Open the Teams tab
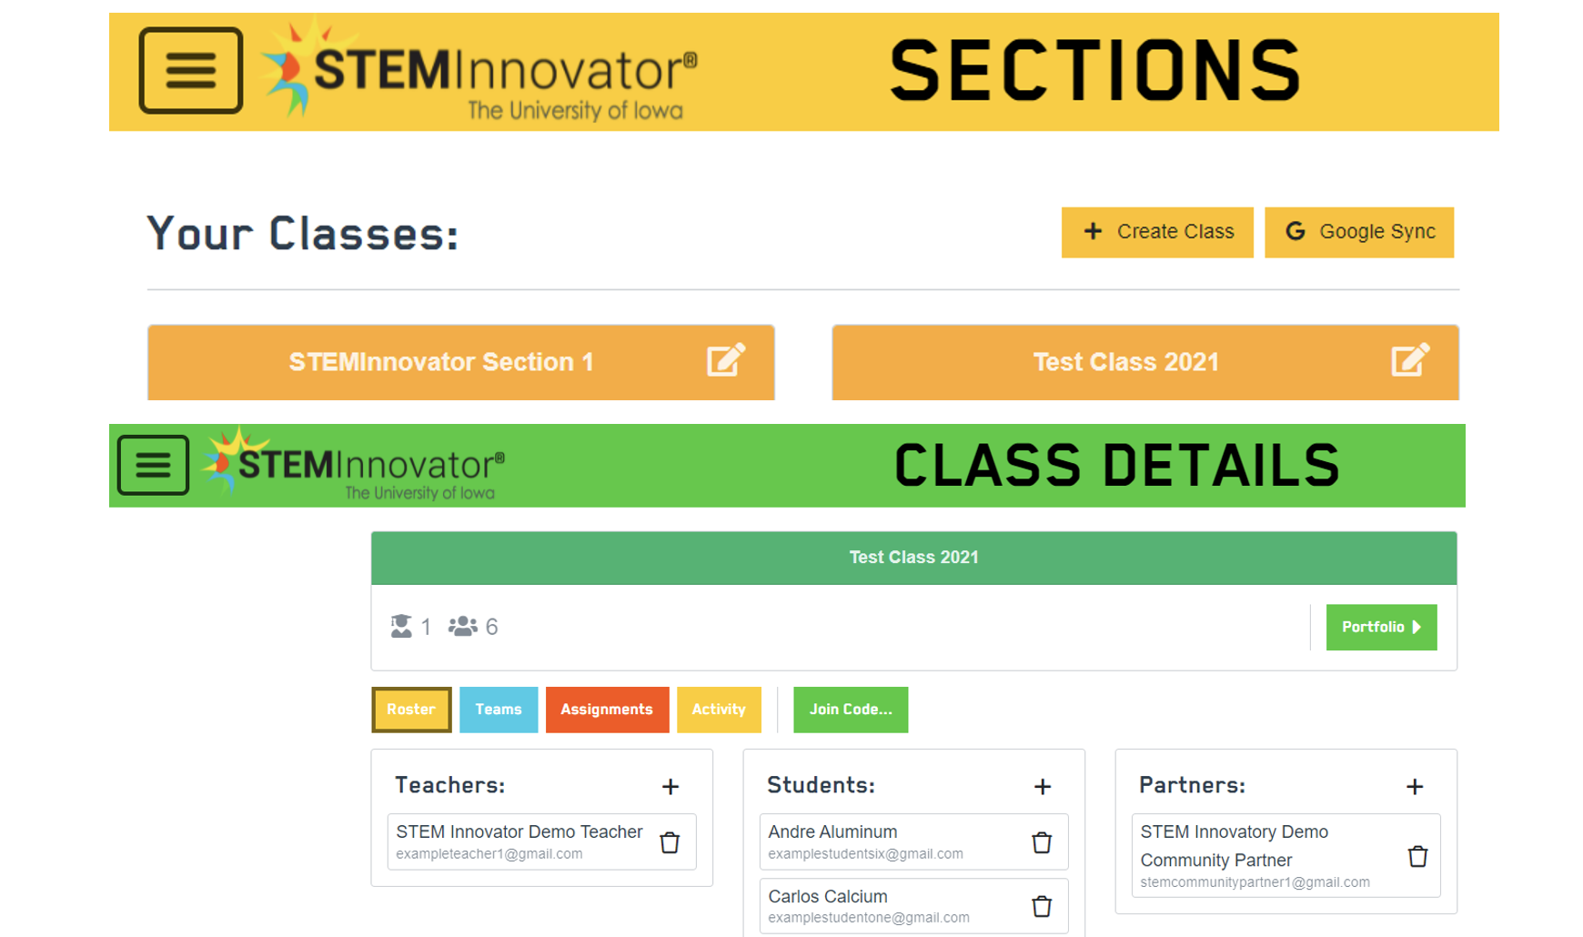Image resolution: width=1583 pixels, height=937 pixels. pyautogui.click(x=499, y=710)
